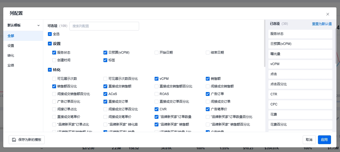Toggle the 全选 select-all checkbox
Viewport: 340px width, 152px height.
[50, 34]
